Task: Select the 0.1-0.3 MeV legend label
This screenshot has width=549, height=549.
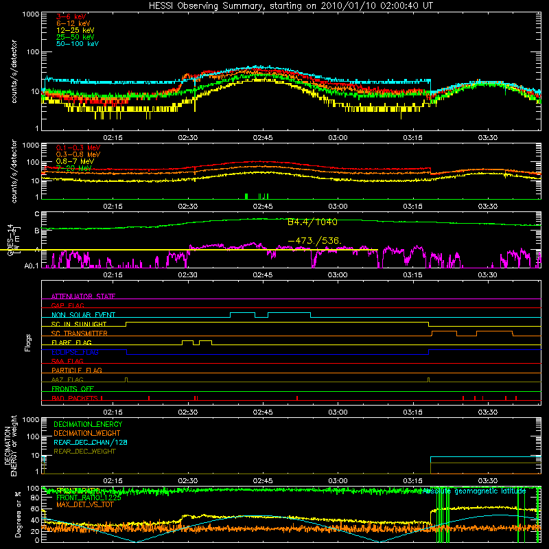Action: pyautogui.click(x=78, y=148)
